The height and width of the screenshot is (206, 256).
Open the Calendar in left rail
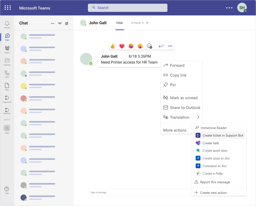click(7, 61)
